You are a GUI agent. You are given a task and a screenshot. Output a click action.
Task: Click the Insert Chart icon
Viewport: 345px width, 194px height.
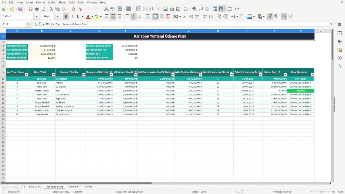tap(172, 9)
